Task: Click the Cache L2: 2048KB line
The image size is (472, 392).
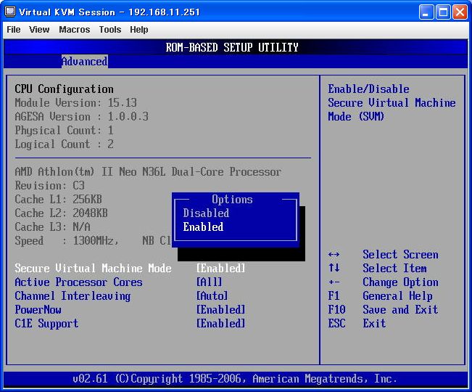Action: (x=61, y=213)
